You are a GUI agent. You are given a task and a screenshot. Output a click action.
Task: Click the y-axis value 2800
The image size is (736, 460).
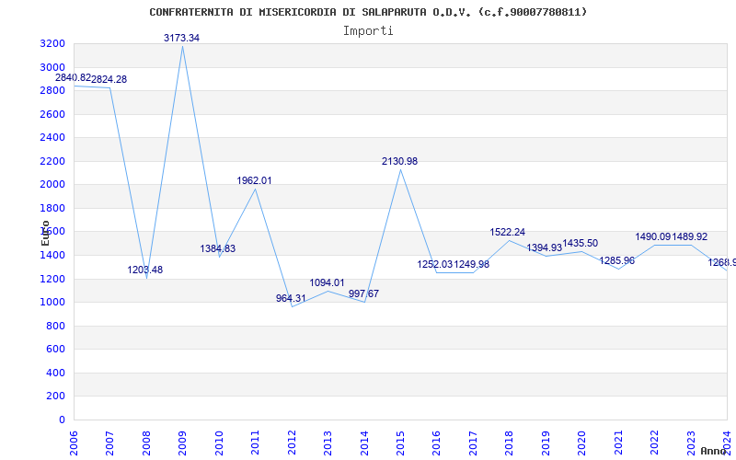tap(52, 90)
